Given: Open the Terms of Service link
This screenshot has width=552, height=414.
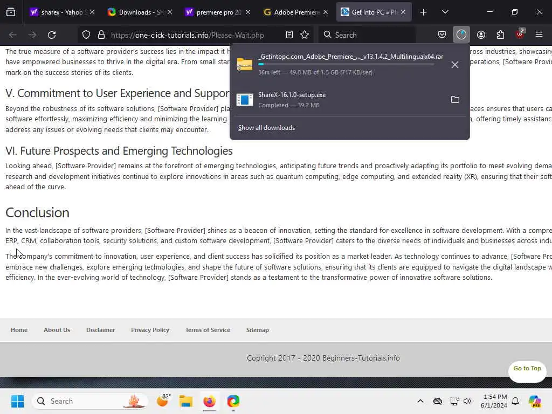Looking at the screenshot, I should (x=208, y=330).
